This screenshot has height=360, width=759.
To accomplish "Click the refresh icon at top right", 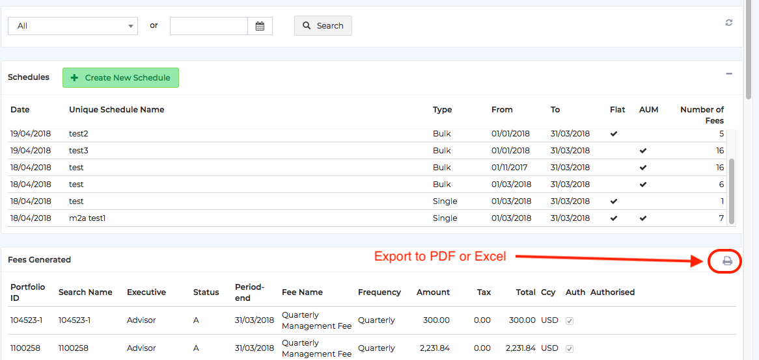I will (x=728, y=23).
